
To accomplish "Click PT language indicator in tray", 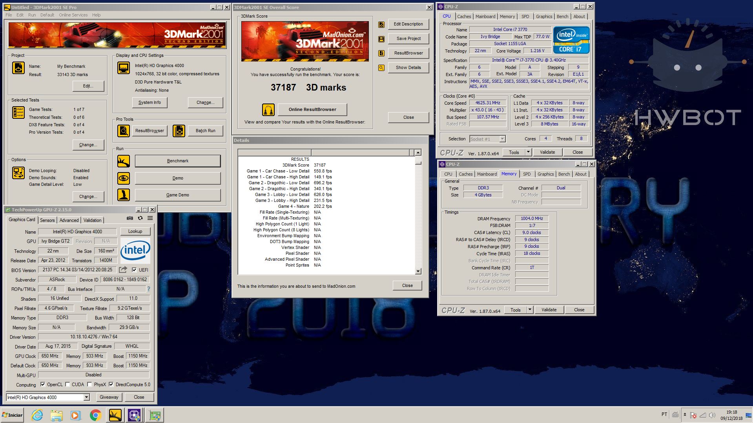I will coord(664,414).
